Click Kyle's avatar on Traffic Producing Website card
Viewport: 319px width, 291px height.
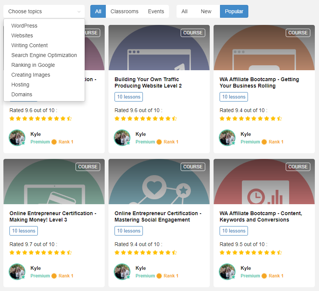point(122,138)
